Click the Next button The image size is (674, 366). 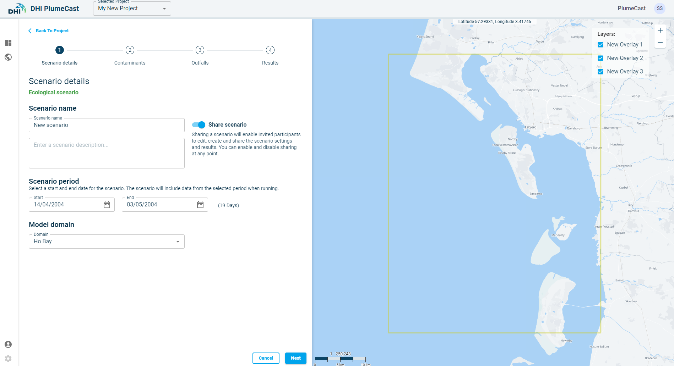coord(295,358)
